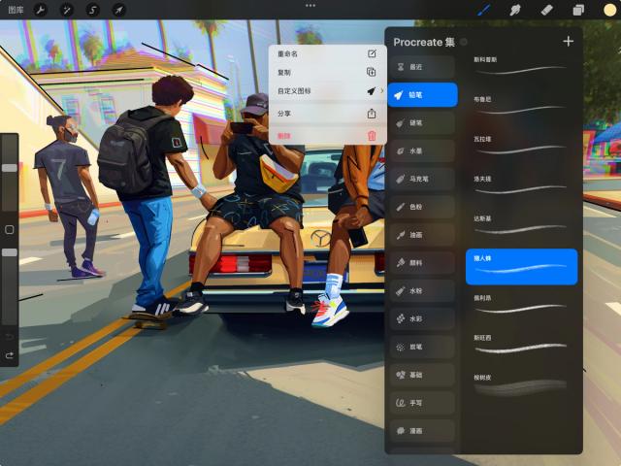Image resolution: width=621 pixels, height=466 pixels.
Task: Pick the 桉树皮 brush
Action: (521, 386)
